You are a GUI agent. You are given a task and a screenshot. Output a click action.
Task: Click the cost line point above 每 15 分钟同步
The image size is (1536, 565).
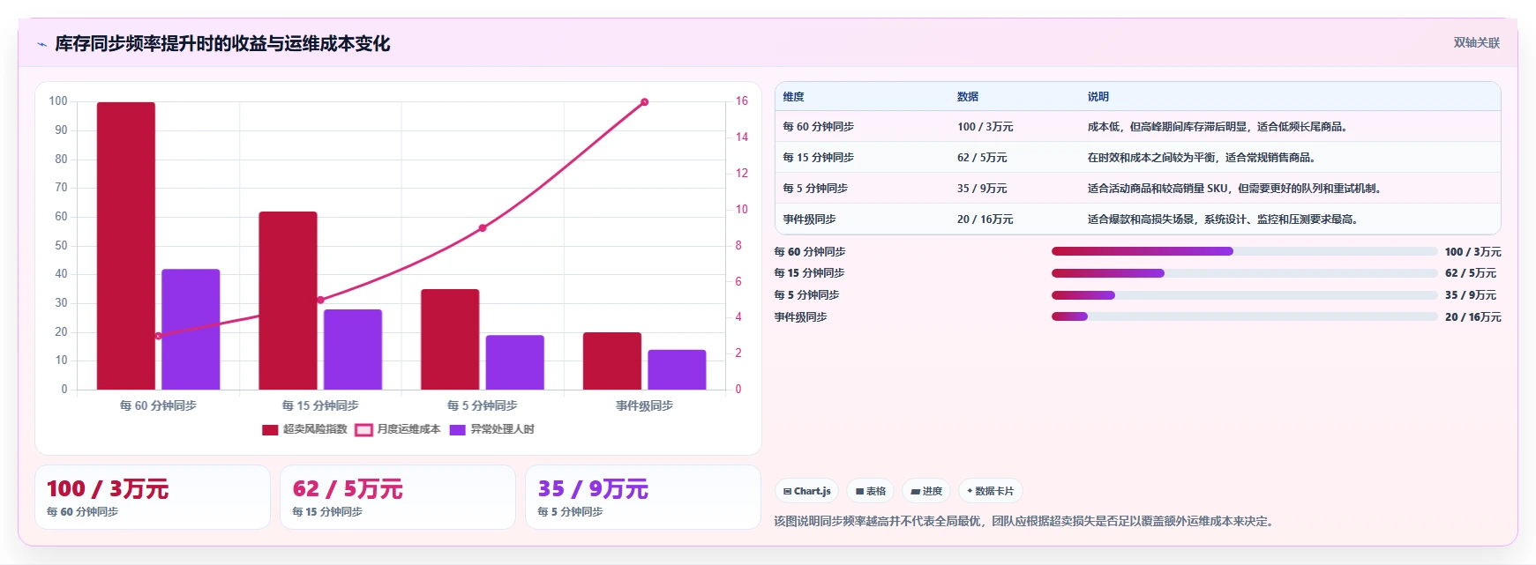(x=320, y=300)
